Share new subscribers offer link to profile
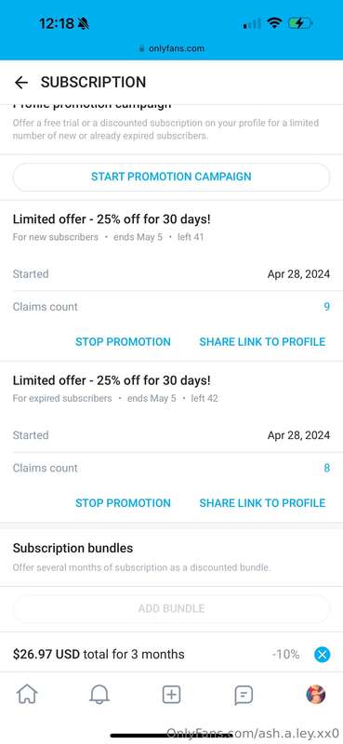The height and width of the screenshot is (744, 343). coord(262,341)
